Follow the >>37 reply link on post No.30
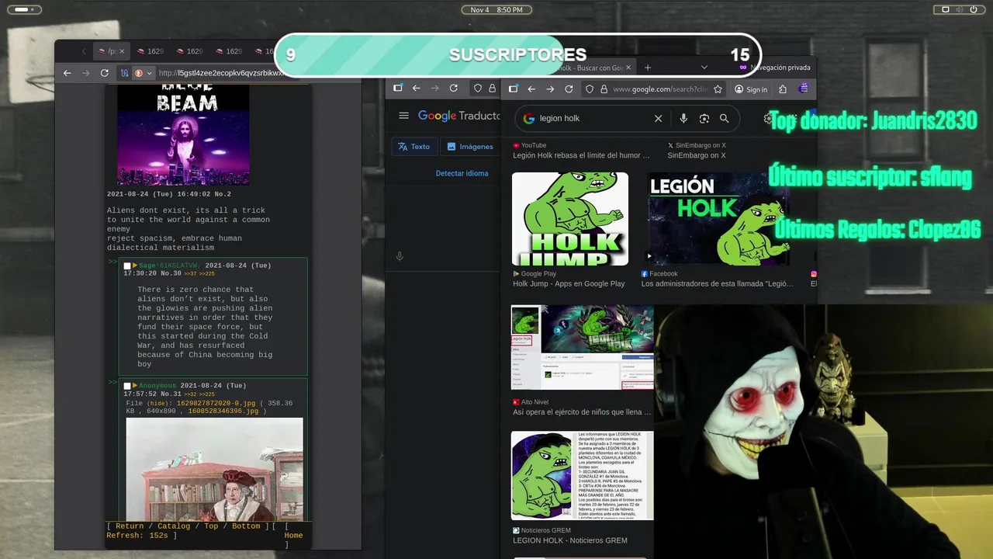Screen dimensions: 993x559 point(190,274)
